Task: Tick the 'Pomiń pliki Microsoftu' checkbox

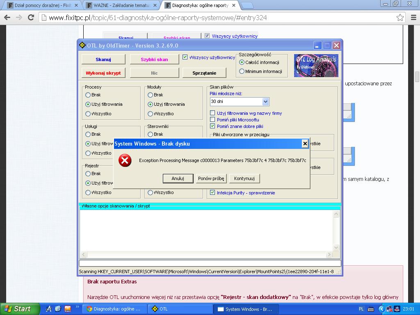Action: tap(212, 119)
